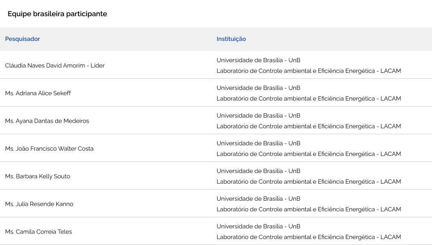
Task: Click the LACAM laboratory line in Cláudia's row
Action: [x=309, y=71]
